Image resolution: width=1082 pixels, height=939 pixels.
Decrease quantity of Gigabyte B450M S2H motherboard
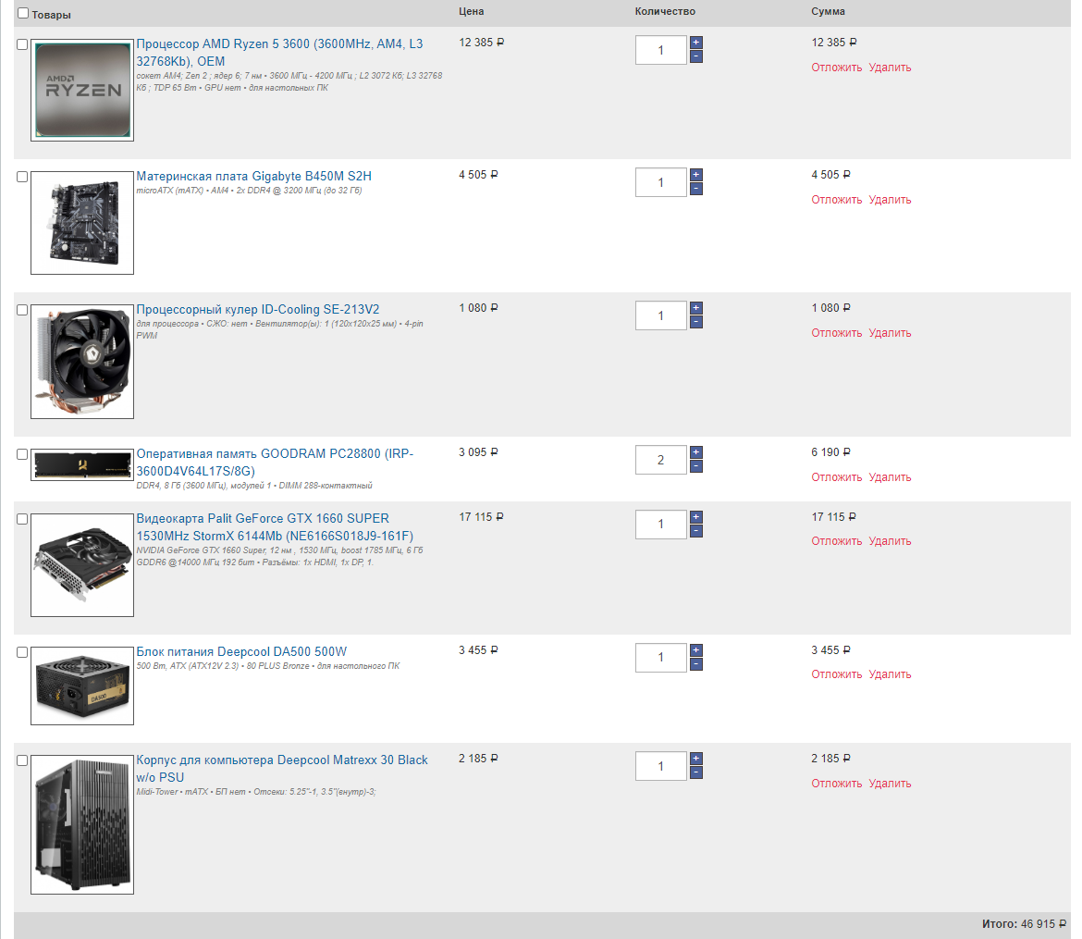pyautogui.click(x=696, y=189)
